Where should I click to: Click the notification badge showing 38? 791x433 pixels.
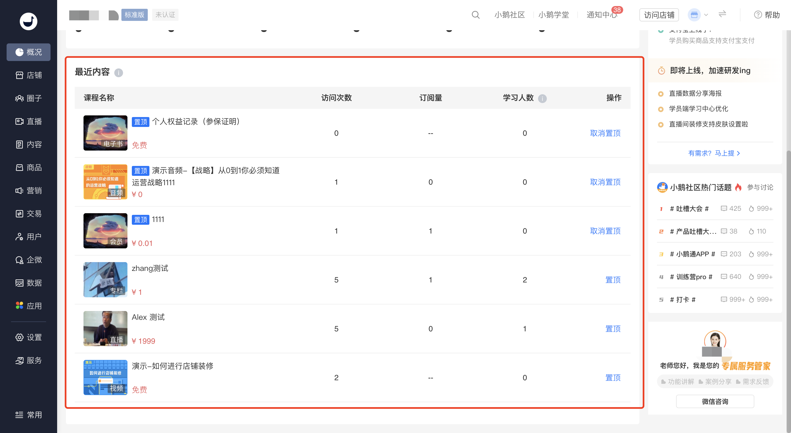tap(617, 10)
